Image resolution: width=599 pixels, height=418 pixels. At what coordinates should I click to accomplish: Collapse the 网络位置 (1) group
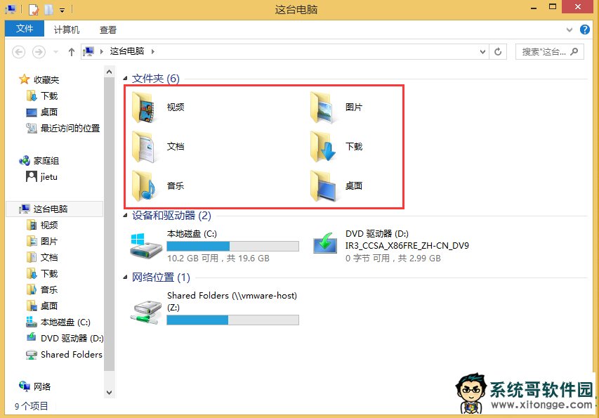tap(125, 277)
